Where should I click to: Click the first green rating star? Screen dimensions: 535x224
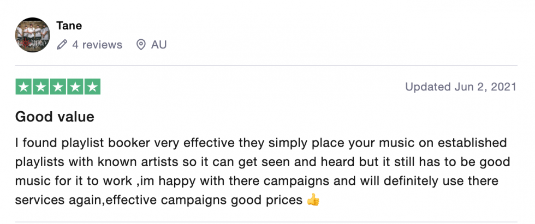click(x=23, y=87)
